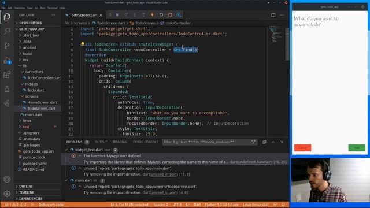Image resolution: width=370 pixels, height=208 pixels.
Task: Open the widget inspector magnifier icon
Action: point(179,15)
